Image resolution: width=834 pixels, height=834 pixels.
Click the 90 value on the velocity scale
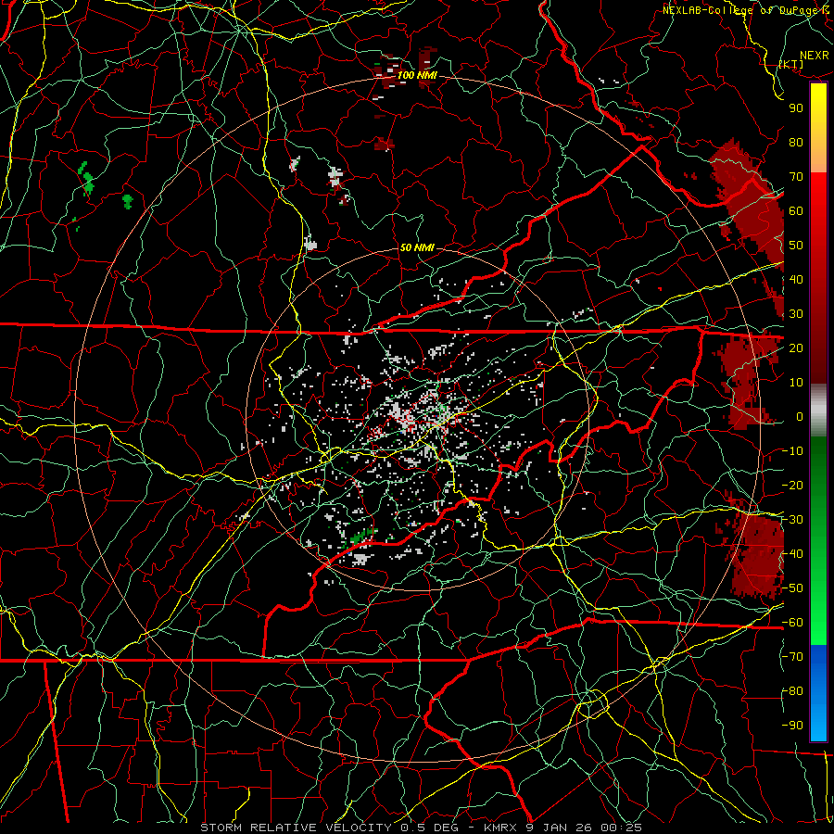(796, 108)
